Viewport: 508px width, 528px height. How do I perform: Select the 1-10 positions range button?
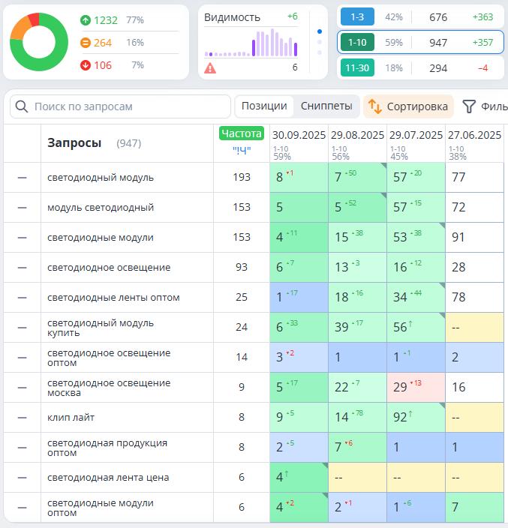(357, 43)
